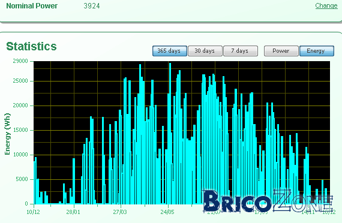342x223 pixels.
Task: Click the Change link beside Nominal Power
Action: coord(326,5)
